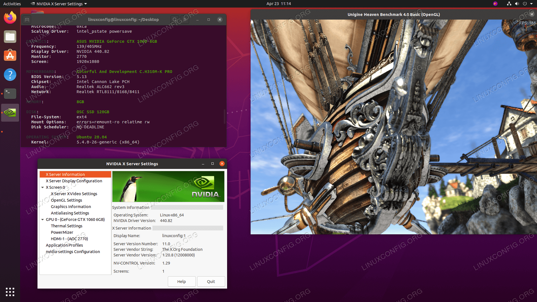Click purple tray indicator in top bar

(x=495, y=4)
